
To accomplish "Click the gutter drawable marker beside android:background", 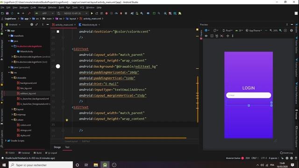I will 58,66.
